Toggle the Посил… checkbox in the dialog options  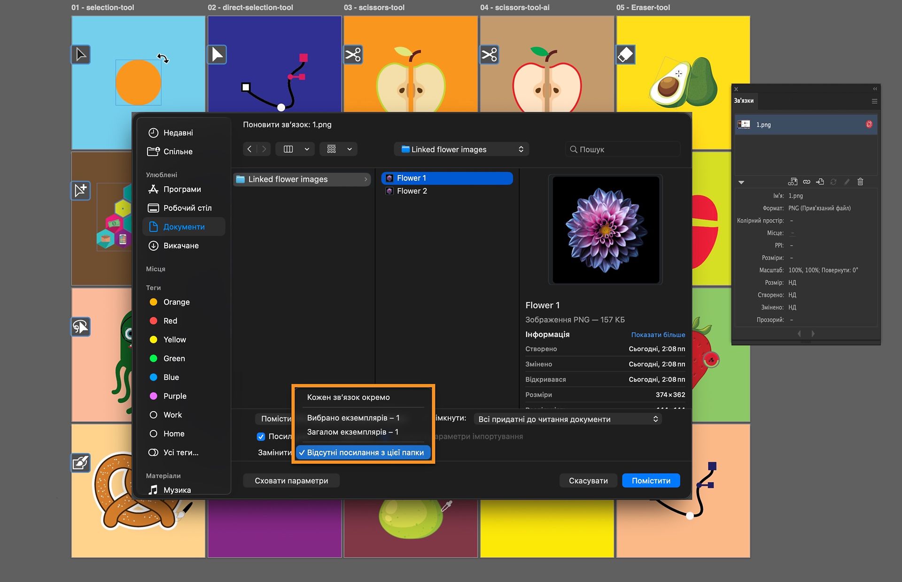[x=261, y=436]
